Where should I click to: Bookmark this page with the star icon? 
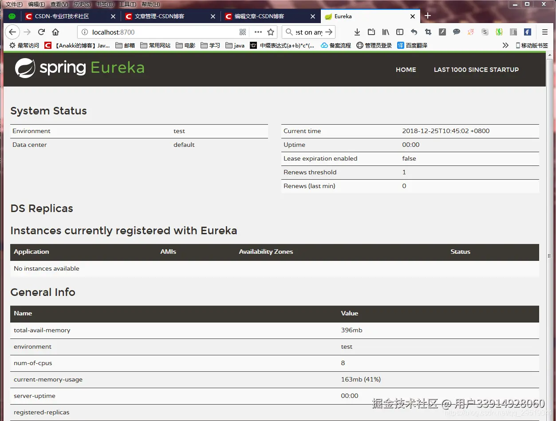tap(271, 32)
